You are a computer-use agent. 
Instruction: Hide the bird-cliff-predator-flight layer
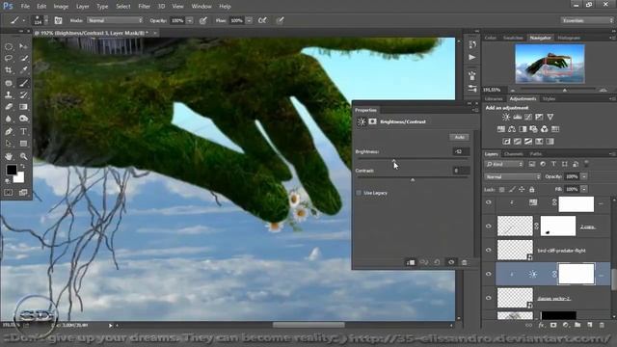click(489, 251)
